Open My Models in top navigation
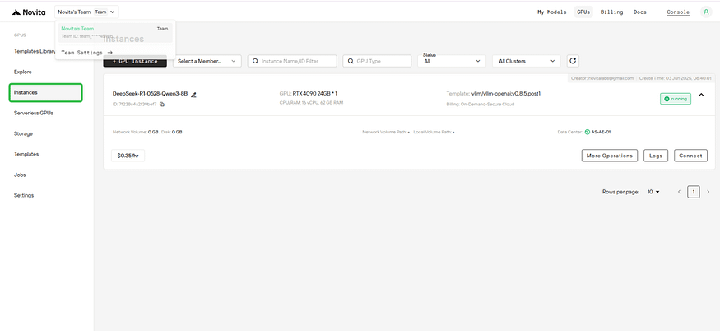720x331 pixels. coord(552,12)
